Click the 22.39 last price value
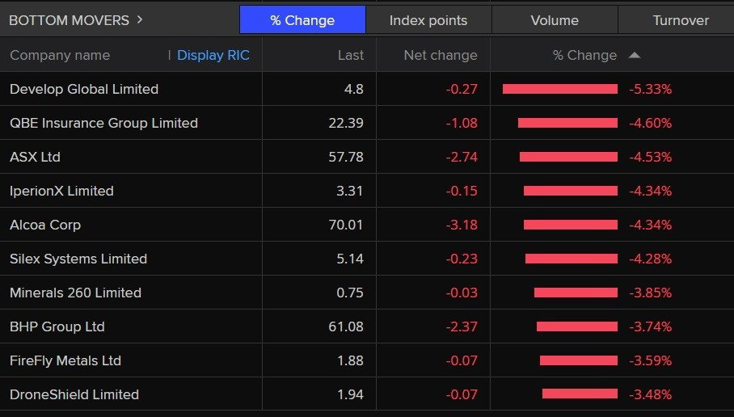Screen dimensions: 734x417 [x=346, y=123]
